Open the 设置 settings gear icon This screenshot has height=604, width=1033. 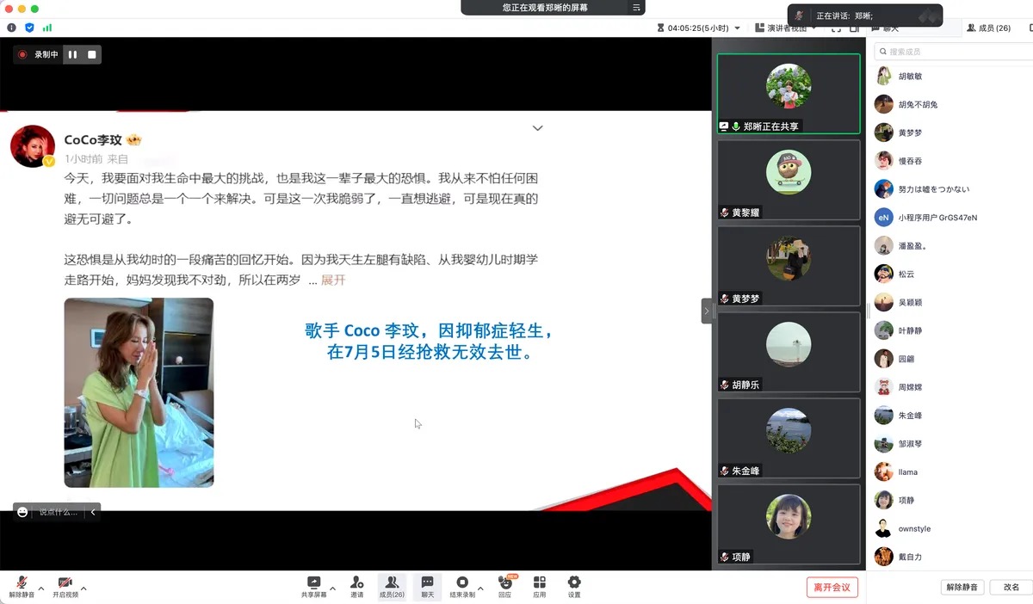point(574,583)
